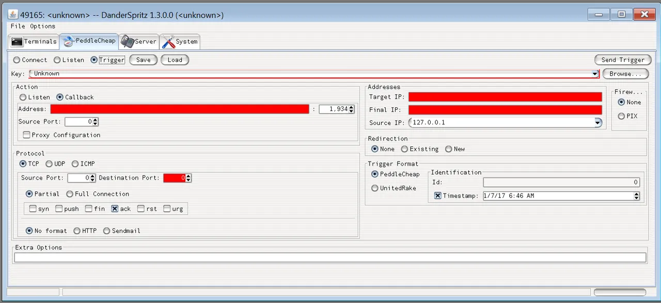This screenshot has width=661, height=303.
Task: Click the Browse... button
Action: [x=625, y=74]
